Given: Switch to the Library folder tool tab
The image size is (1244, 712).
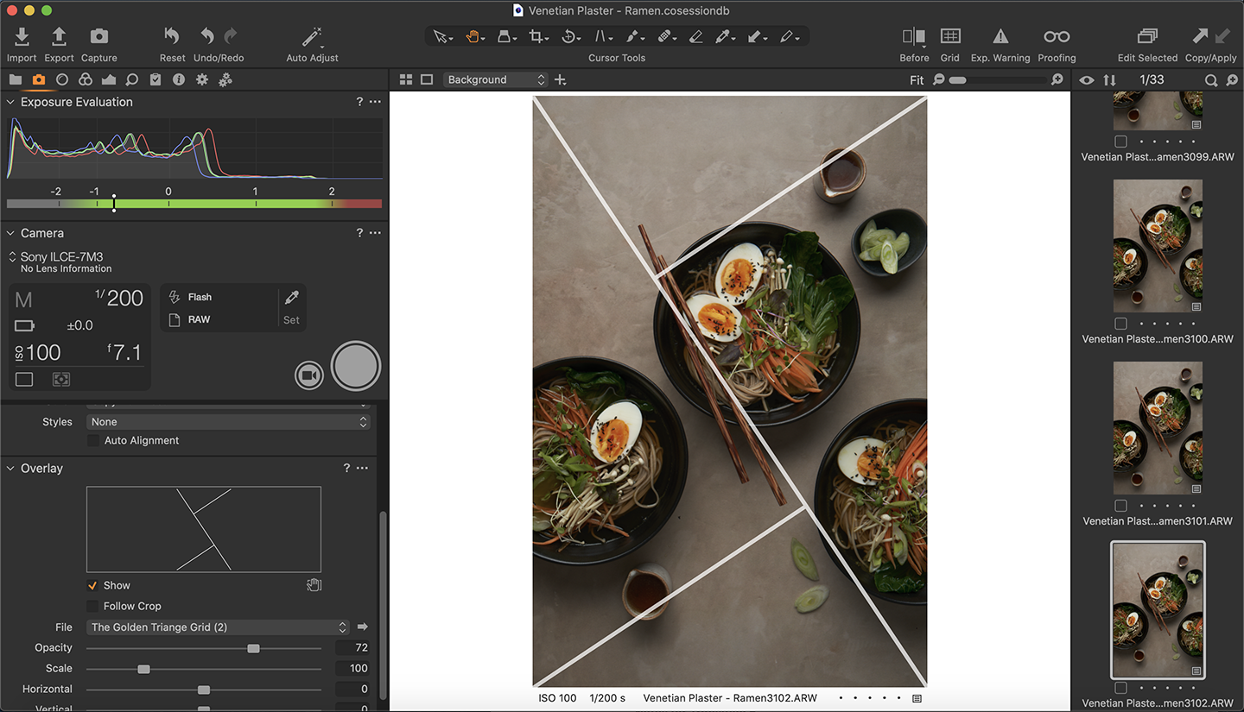Looking at the screenshot, I should tap(16, 79).
